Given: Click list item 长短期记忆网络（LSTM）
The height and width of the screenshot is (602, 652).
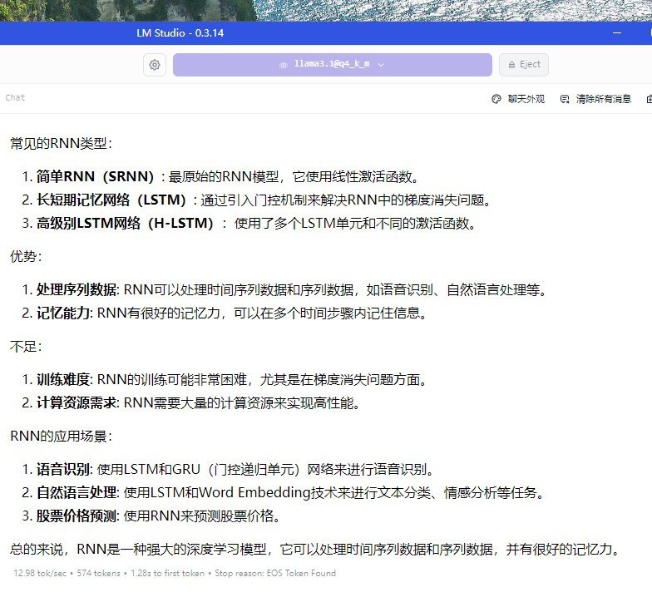Looking at the screenshot, I should coord(258,200).
